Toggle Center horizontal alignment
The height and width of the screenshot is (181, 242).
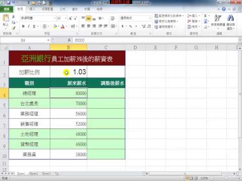(89, 26)
